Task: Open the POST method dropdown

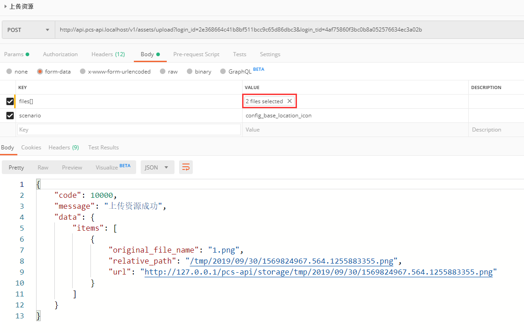Action: (x=28, y=30)
